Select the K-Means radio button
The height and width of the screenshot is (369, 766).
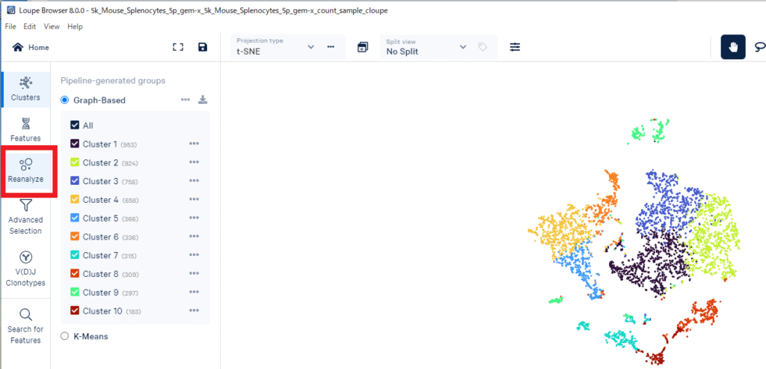(64, 337)
